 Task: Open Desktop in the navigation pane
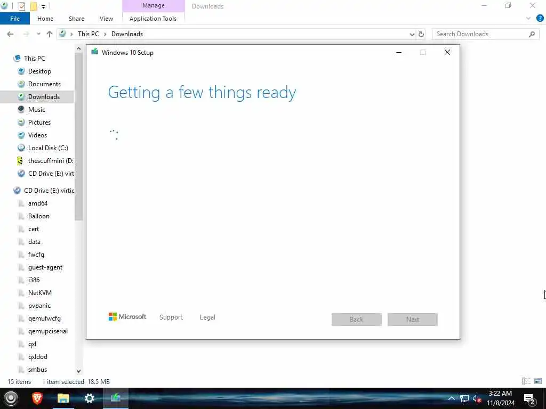tap(39, 71)
